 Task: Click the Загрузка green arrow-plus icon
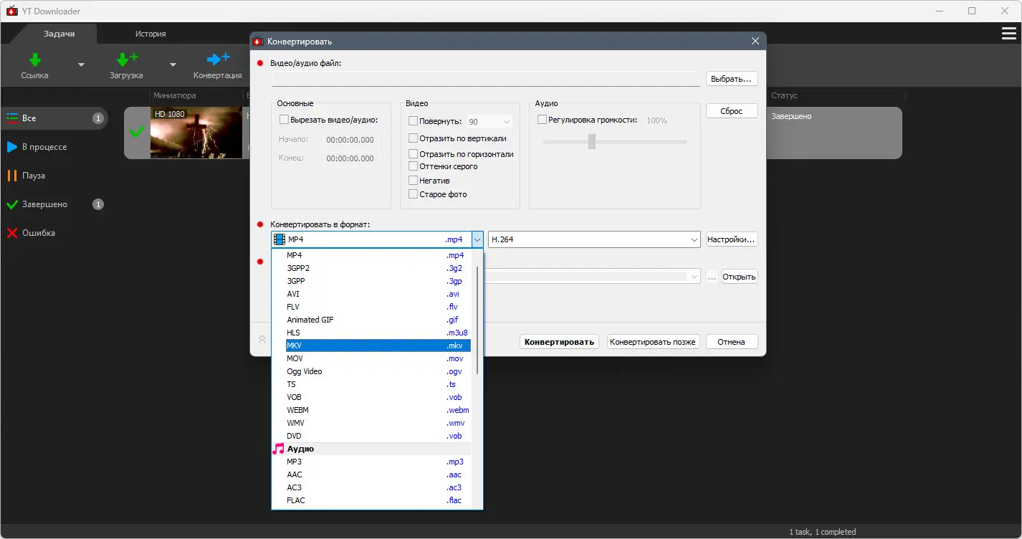point(127,60)
